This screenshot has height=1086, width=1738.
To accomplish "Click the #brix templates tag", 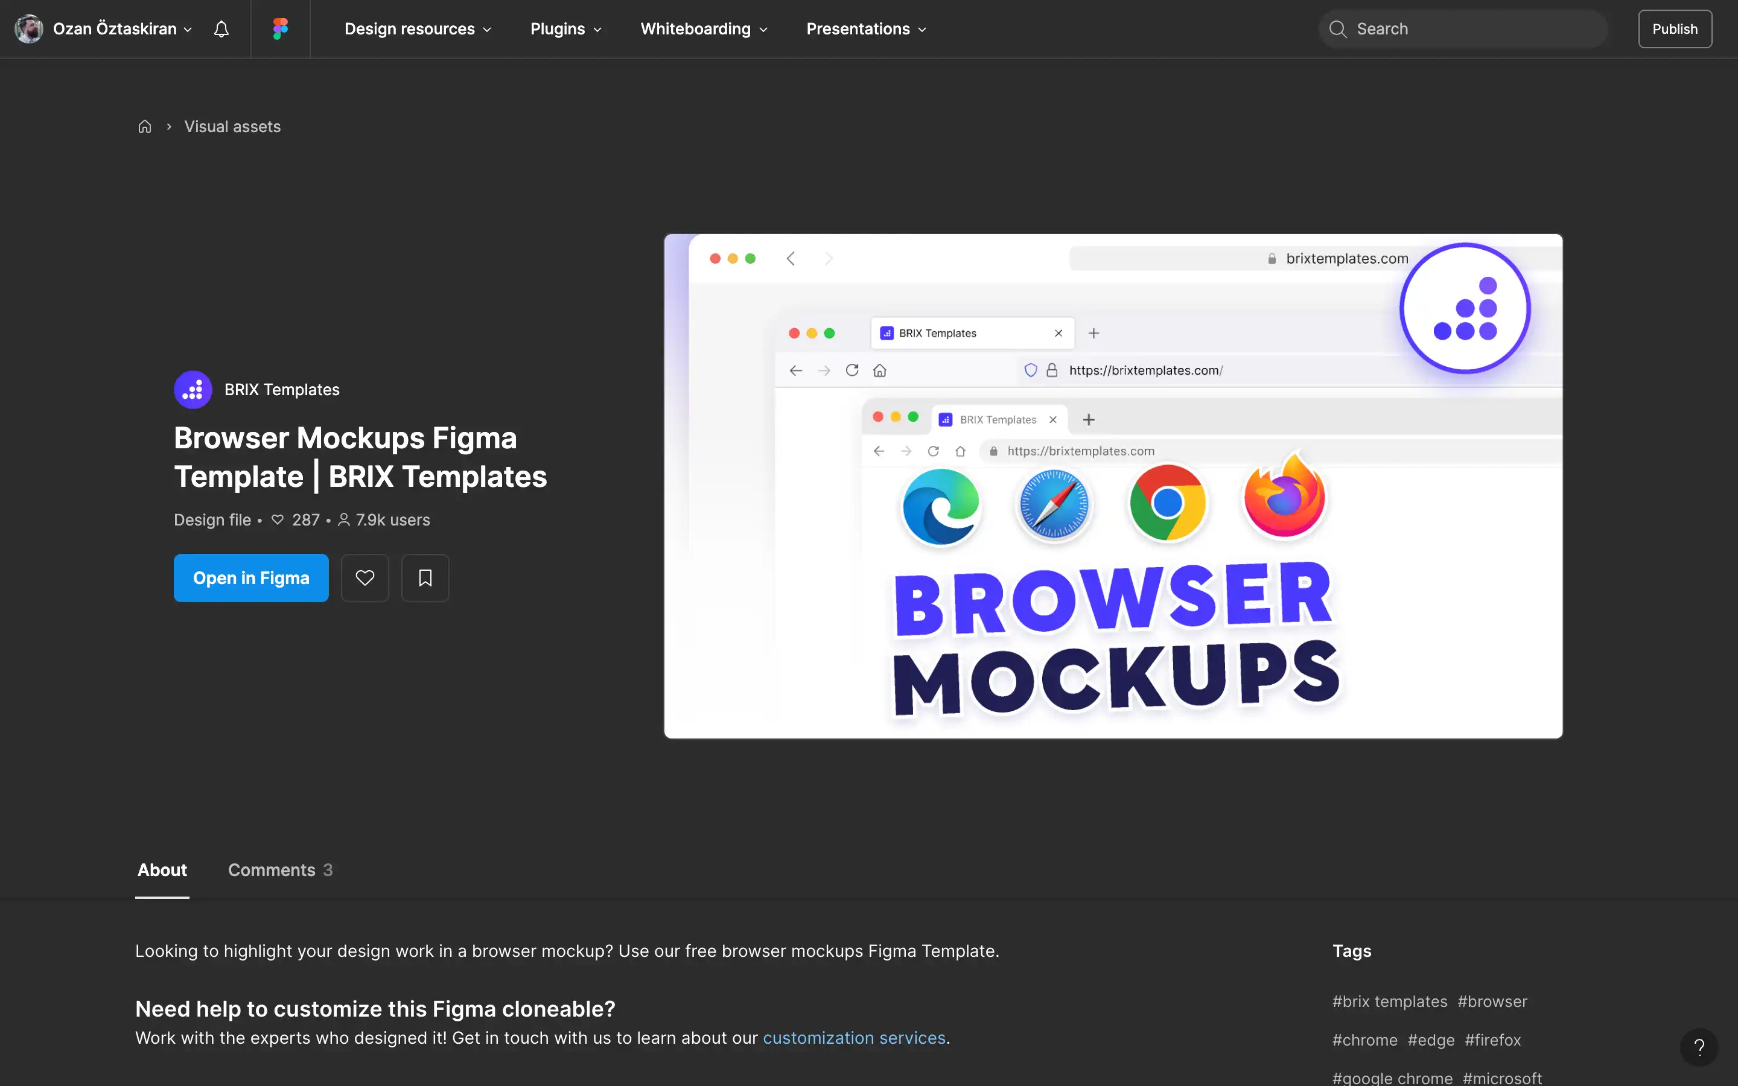I will point(1390,1002).
